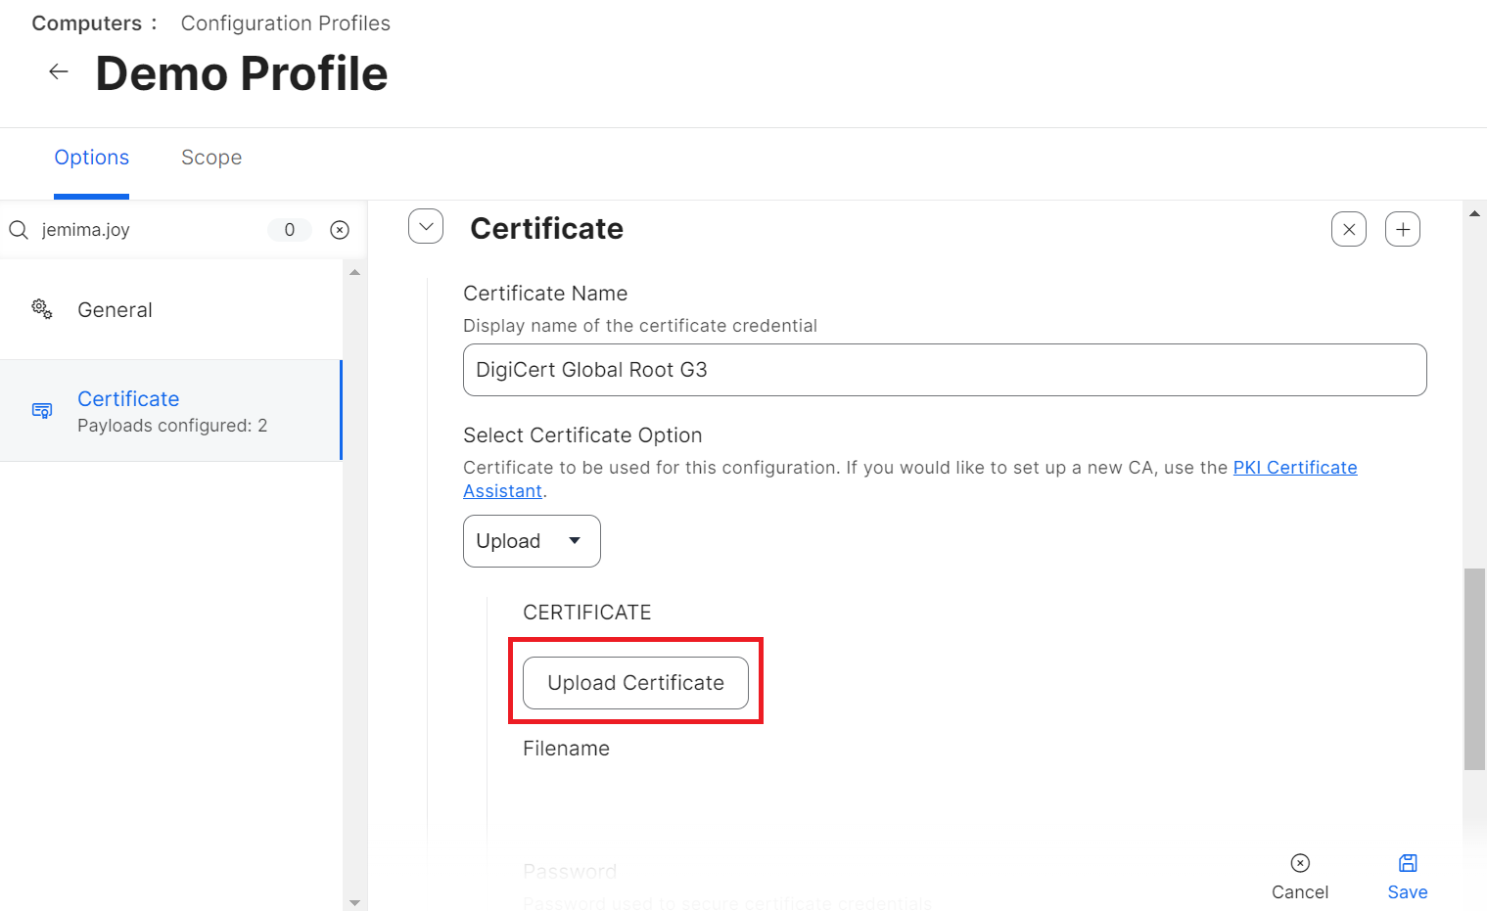Select the Certificate sidebar item
This screenshot has height=911, width=1487.
point(171,411)
